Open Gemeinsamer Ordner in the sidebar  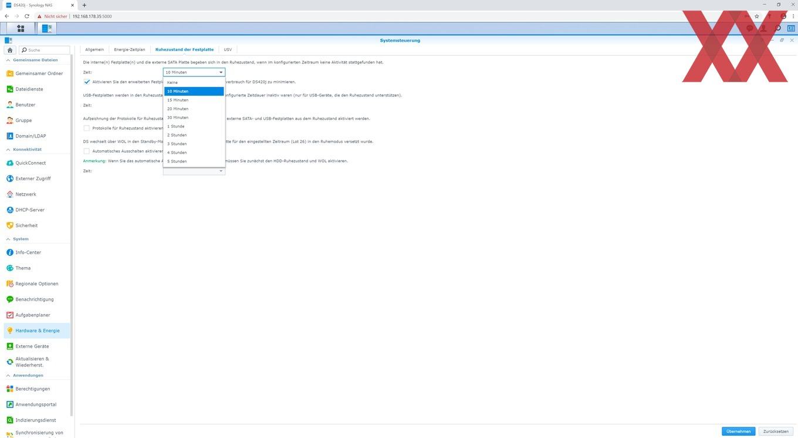tap(37, 73)
